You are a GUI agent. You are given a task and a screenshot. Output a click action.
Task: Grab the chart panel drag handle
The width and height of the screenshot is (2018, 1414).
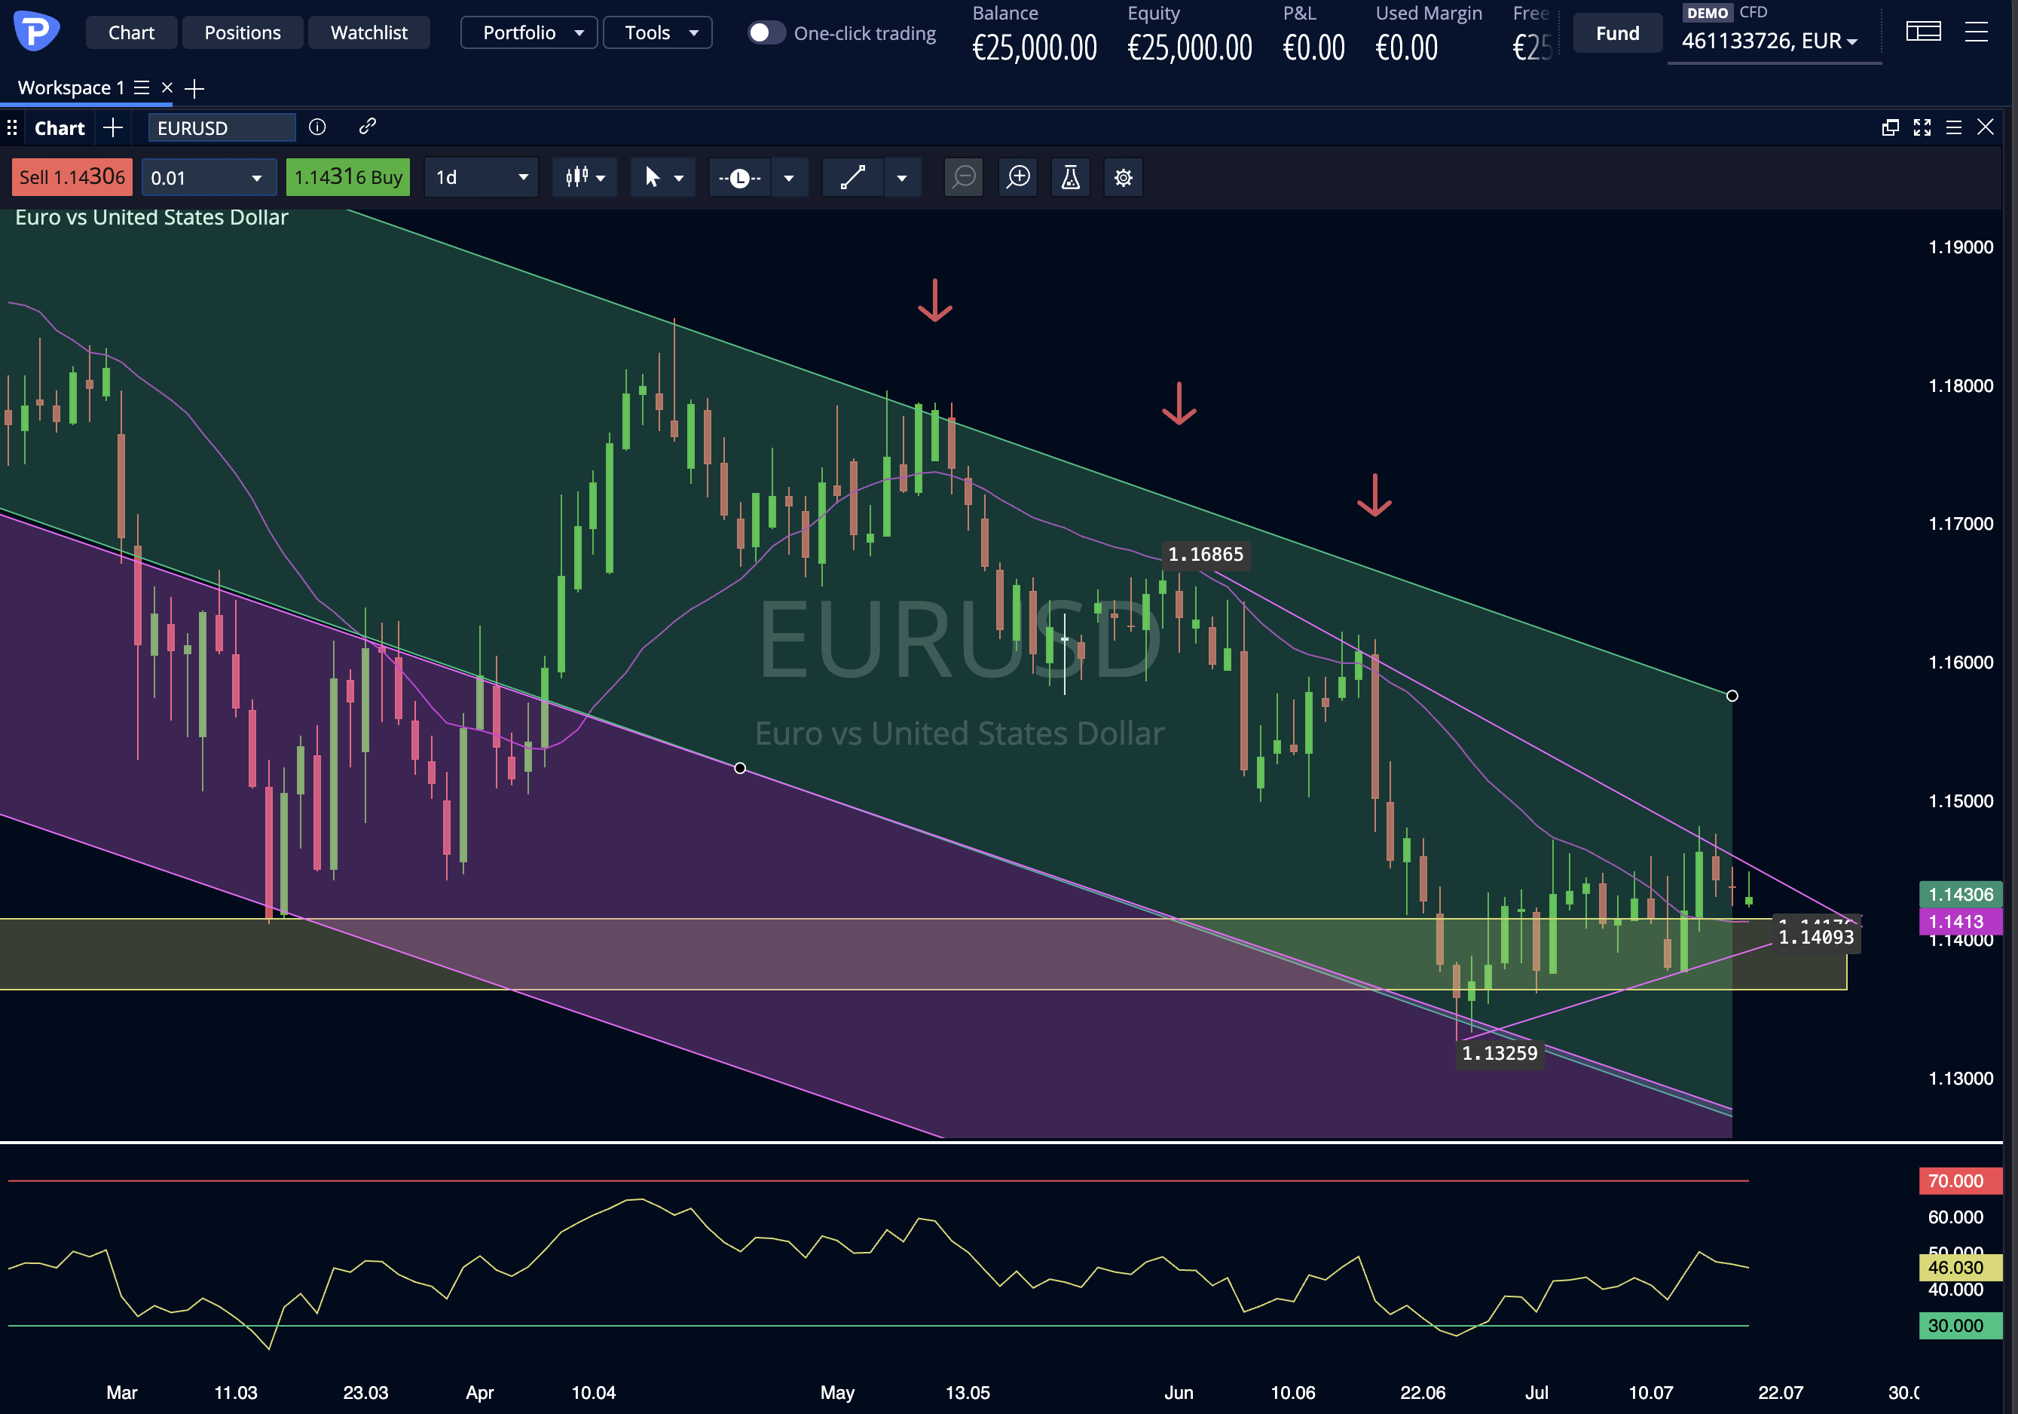click(11, 128)
